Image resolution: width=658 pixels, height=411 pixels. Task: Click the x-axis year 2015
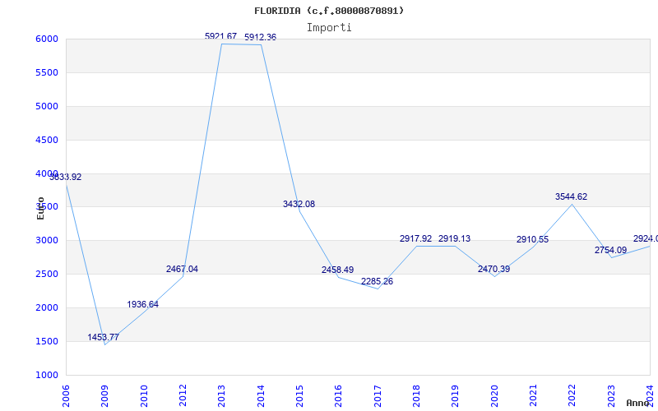(x=299, y=396)
